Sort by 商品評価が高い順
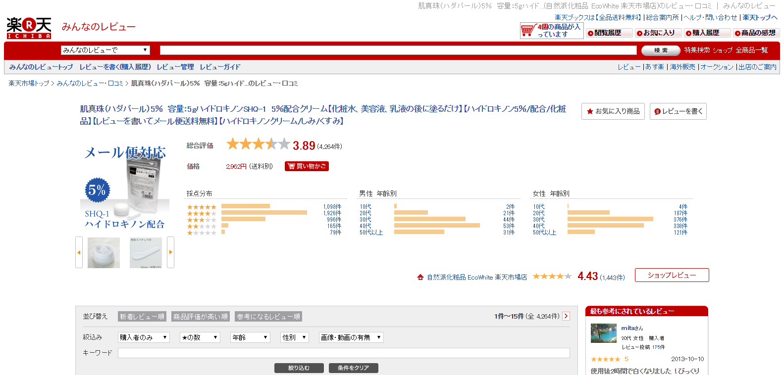 click(x=201, y=317)
